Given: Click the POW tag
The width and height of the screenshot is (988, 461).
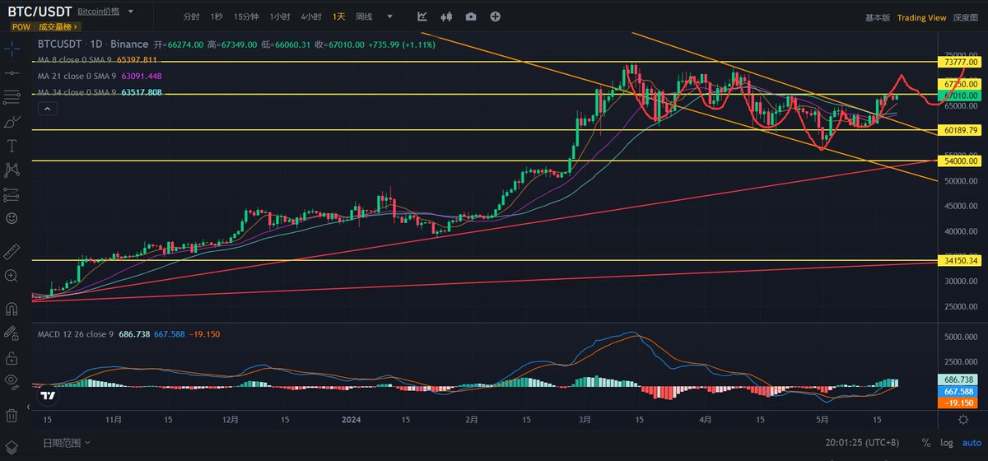Looking at the screenshot, I should (21, 27).
